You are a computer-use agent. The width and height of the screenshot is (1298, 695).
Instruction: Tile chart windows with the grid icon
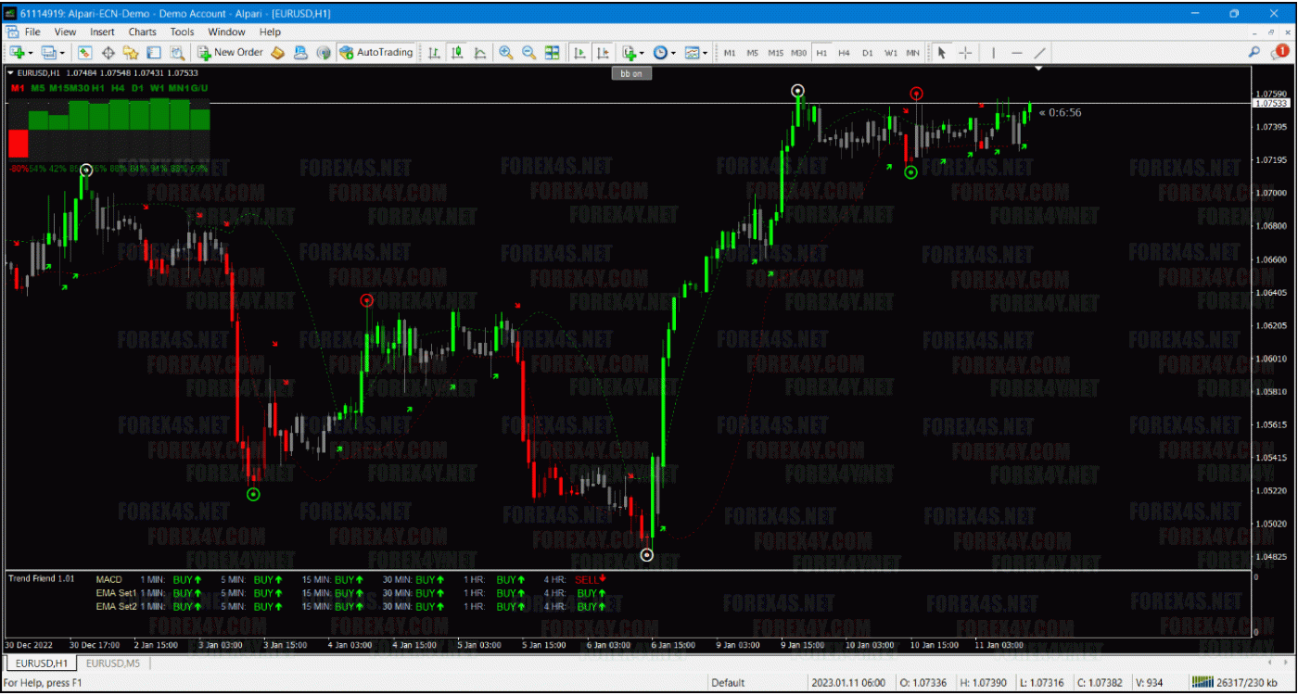click(x=552, y=53)
